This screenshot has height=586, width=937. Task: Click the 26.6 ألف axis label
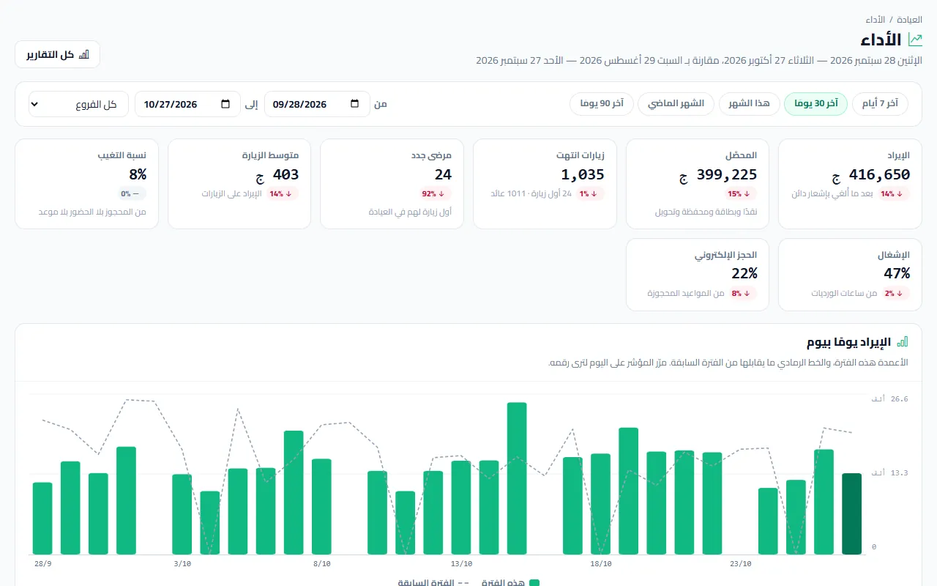pos(889,399)
